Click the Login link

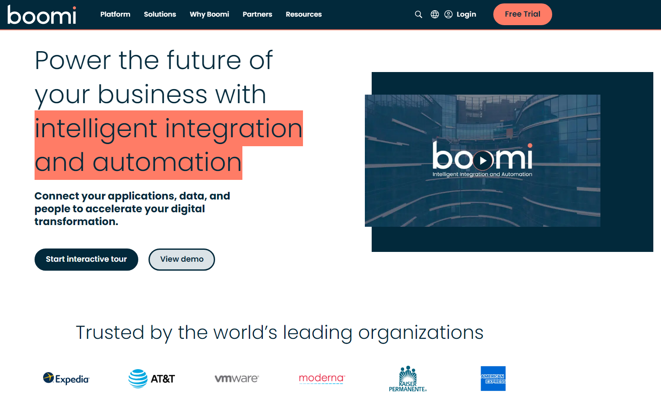(466, 14)
